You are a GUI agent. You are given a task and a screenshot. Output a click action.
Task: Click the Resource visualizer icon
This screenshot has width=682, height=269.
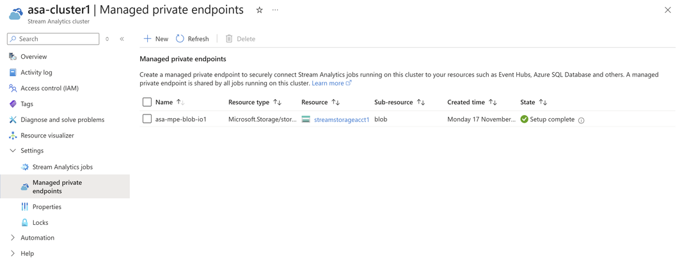13,135
